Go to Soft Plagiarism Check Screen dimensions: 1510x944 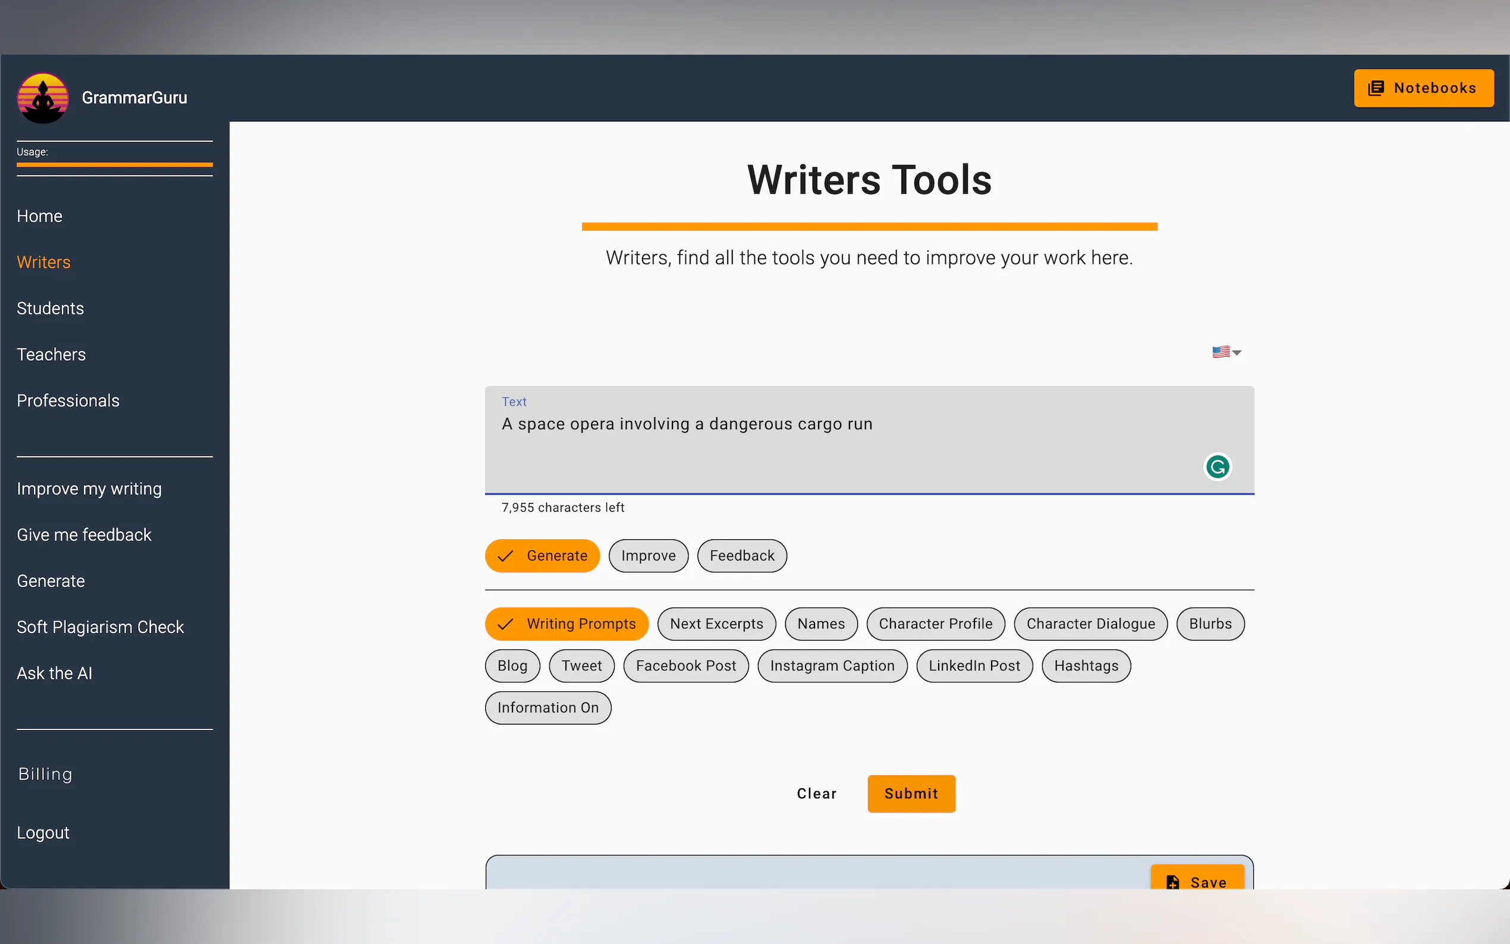[x=100, y=627]
